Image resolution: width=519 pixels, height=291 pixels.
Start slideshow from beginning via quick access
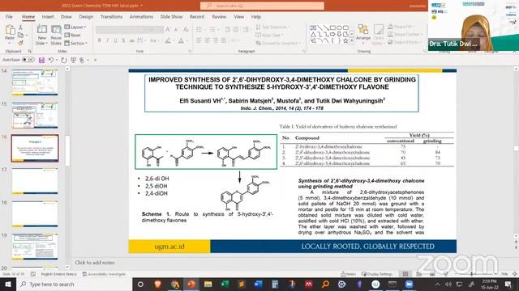tap(73, 60)
